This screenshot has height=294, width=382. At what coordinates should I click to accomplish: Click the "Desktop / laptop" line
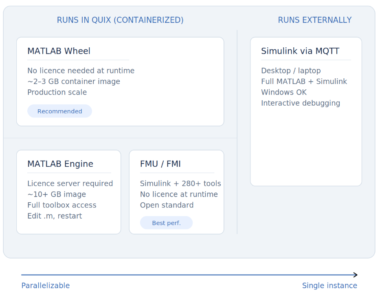pyautogui.click(x=291, y=71)
